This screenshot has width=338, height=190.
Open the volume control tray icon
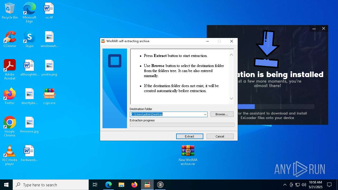304,185
